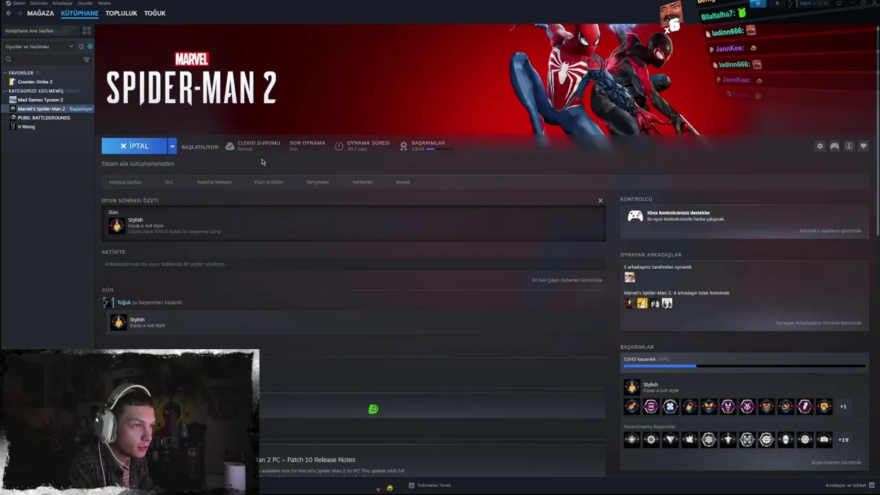Image resolution: width=880 pixels, height=495 pixels.
Task: Select Mad Games Tycoon 2
Action: point(40,100)
